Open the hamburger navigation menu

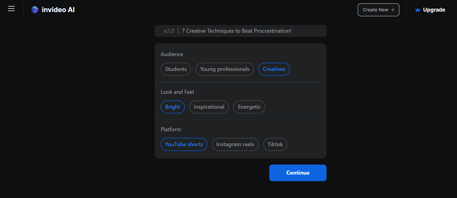coord(11,9)
